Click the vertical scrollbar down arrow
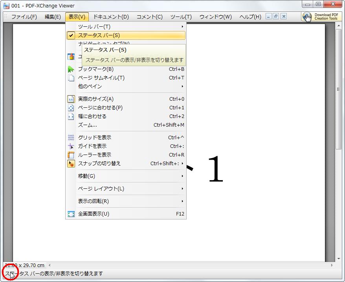Viewport: 345px width, 282px height. (x=338, y=259)
